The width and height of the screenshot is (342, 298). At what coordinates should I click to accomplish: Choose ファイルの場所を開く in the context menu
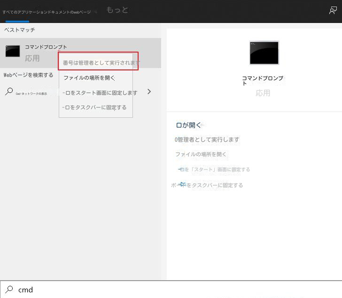(89, 78)
